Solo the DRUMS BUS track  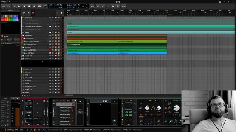coord(53,36)
